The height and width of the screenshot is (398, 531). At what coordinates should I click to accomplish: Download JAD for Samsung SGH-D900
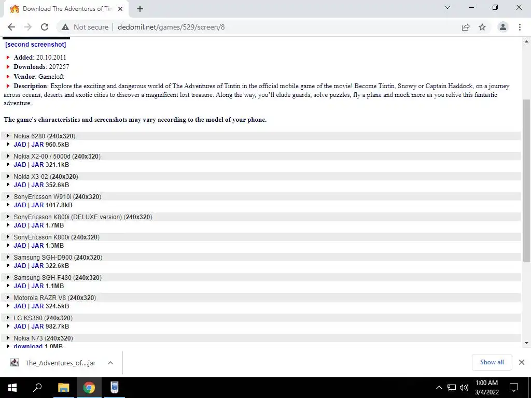coord(20,266)
